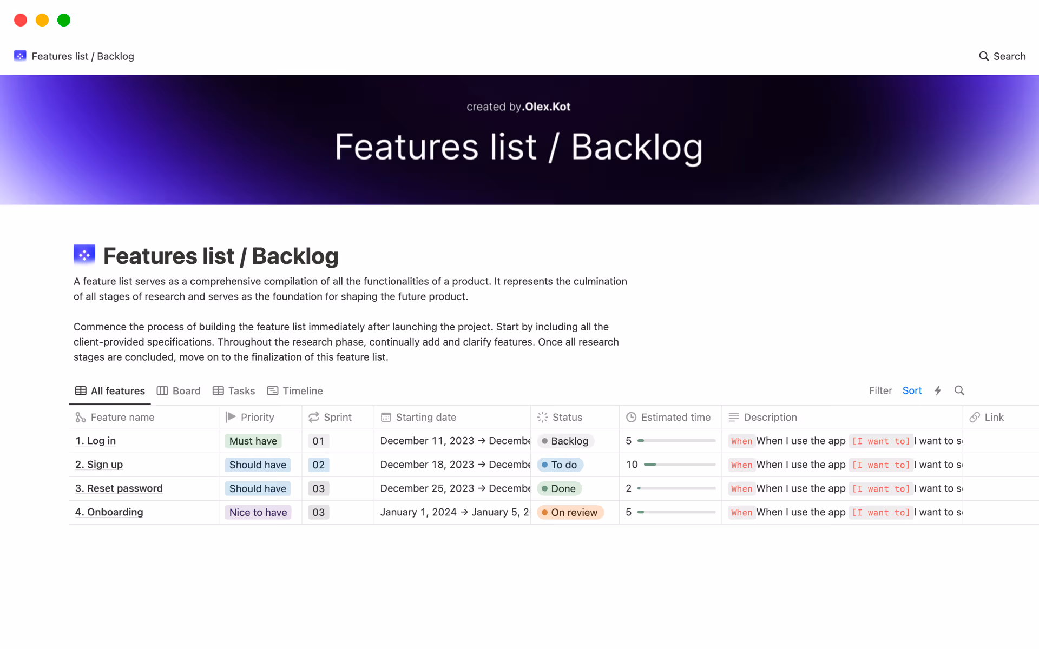Image resolution: width=1039 pixels, height=649 pixels.
Task: Click the lightning bolt automations icon
Action: [938, 390]
